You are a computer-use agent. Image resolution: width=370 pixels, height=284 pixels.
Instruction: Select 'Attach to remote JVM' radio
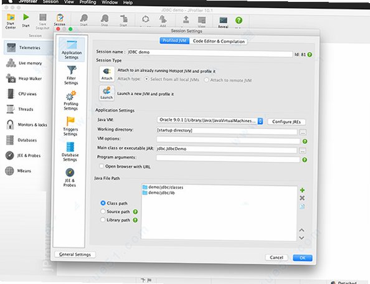(206, 80)
